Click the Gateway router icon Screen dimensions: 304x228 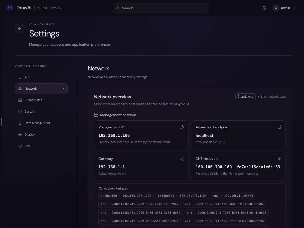click(x=182, y=159)
